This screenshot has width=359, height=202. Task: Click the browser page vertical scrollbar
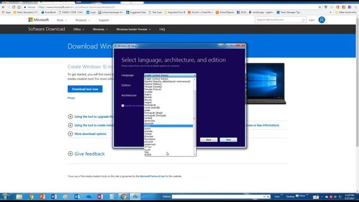point(357,82)
